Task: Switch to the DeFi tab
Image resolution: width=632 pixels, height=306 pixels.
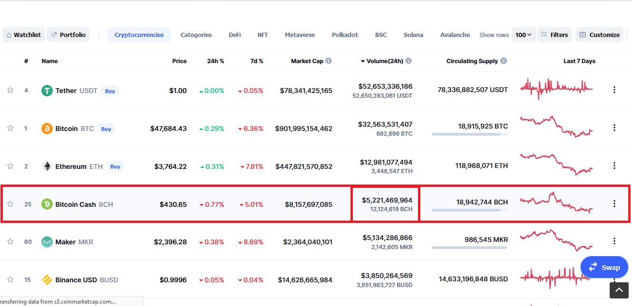Action: (234, 35)
